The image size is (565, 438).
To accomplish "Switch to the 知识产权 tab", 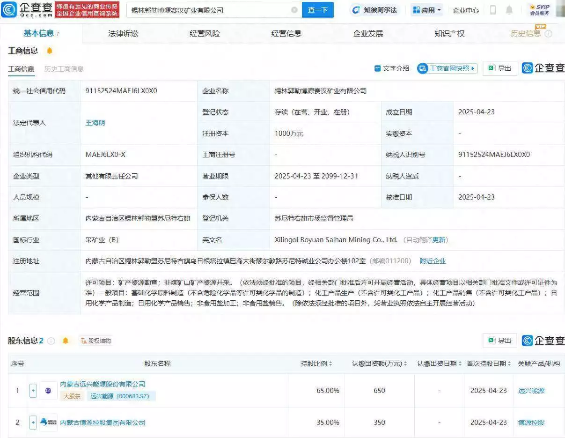I will pyautogui.click(x=448, y=33).
